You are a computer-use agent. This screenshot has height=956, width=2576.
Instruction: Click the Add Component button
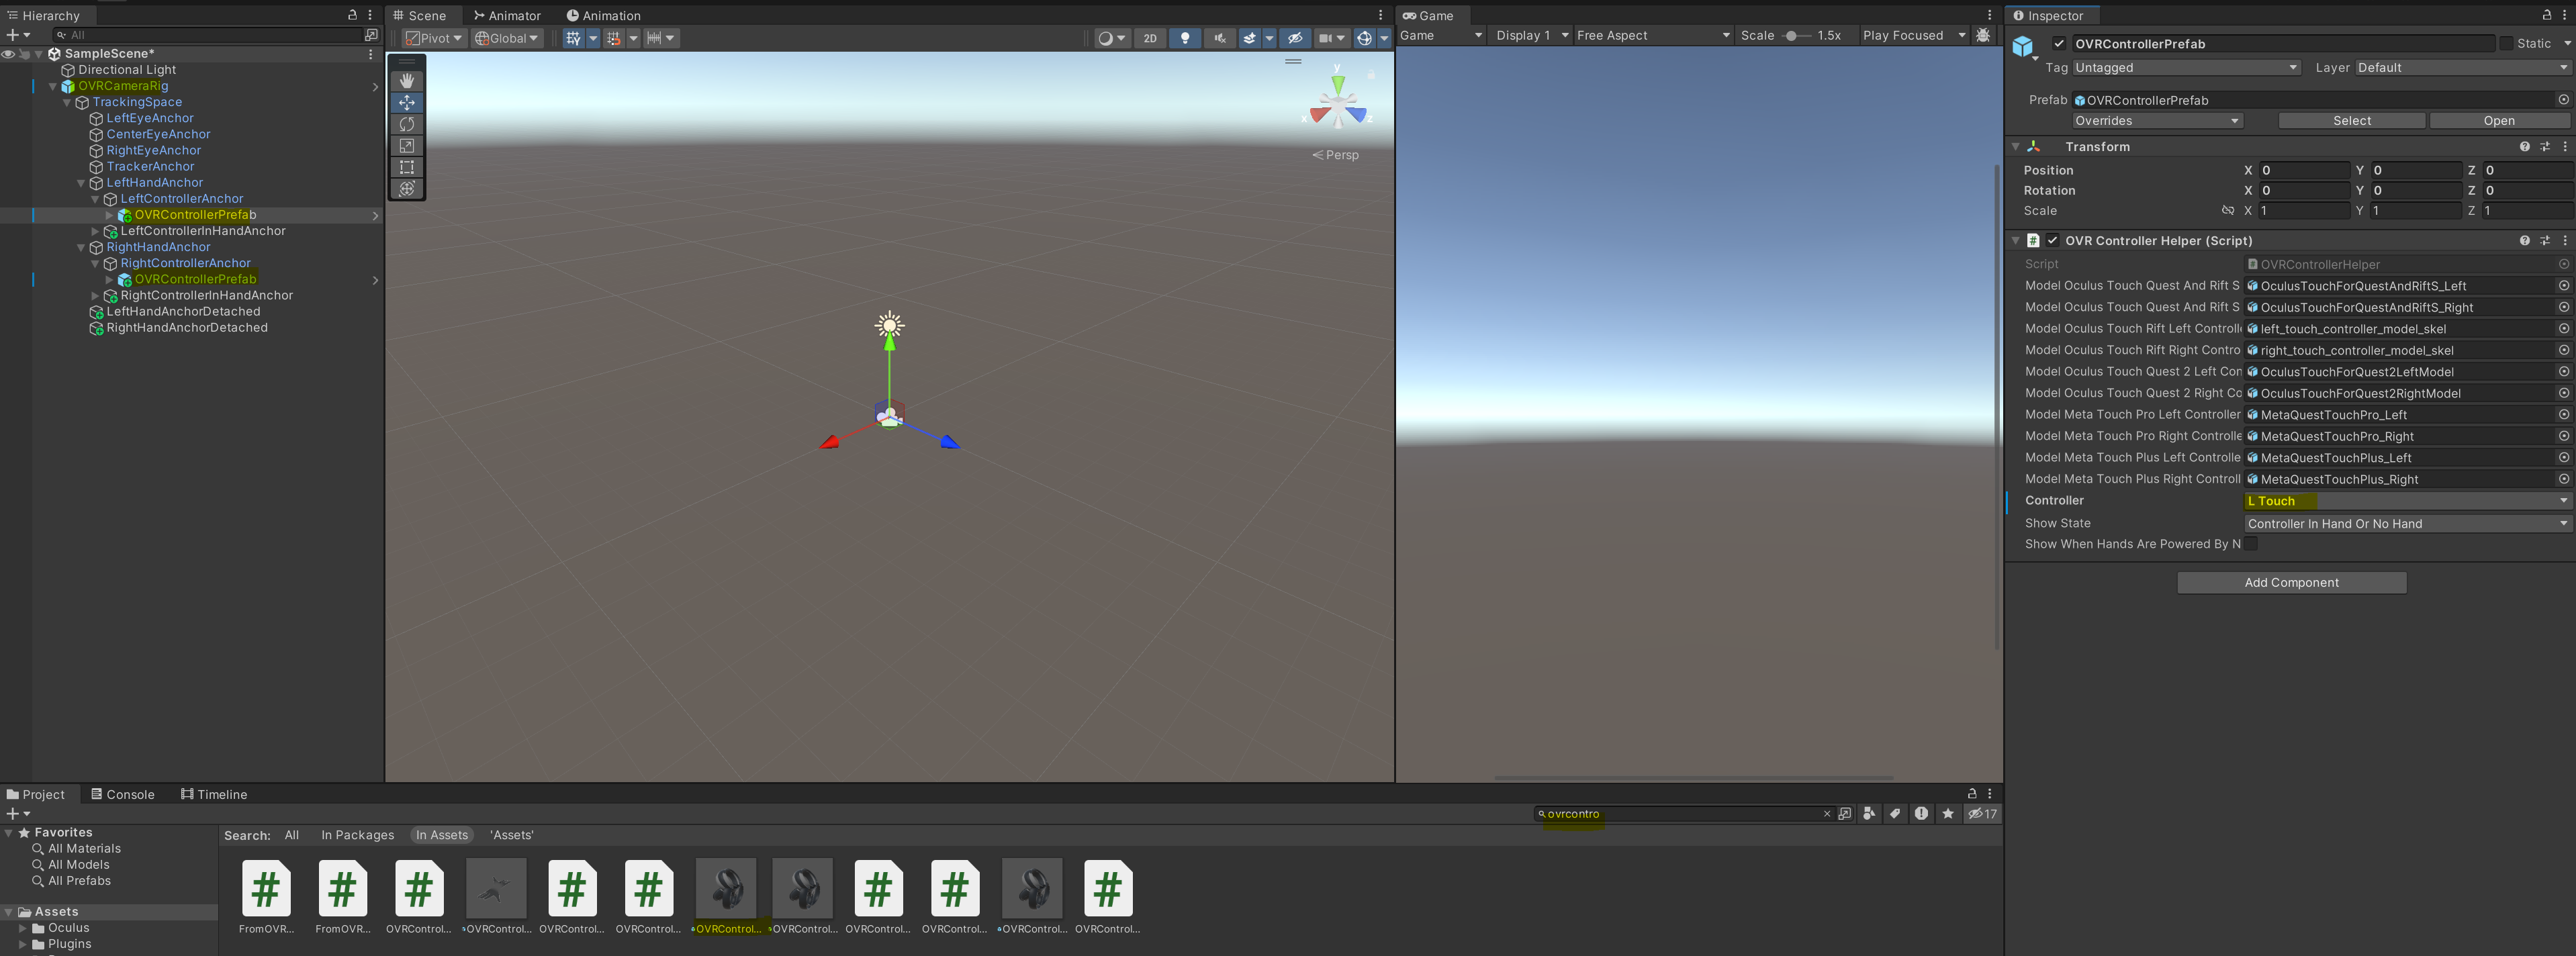point(2291,582)
